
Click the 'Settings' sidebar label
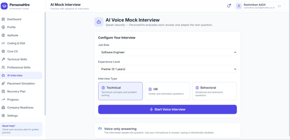point(12,115)
